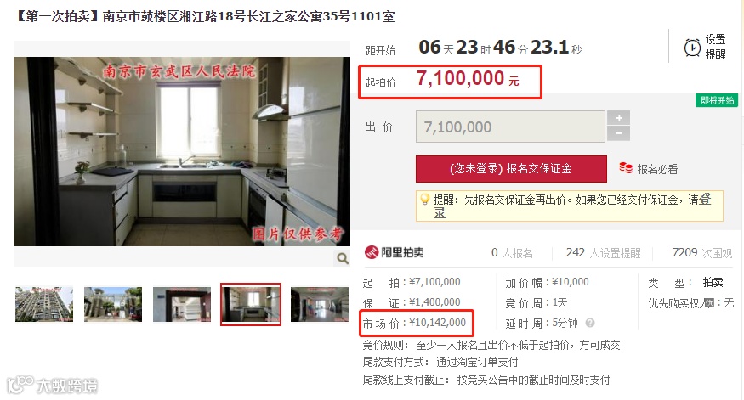The height and width of the screenshot is (400, 744).
Task: Select the building exterior thumbnail
Action: [44, 304]
